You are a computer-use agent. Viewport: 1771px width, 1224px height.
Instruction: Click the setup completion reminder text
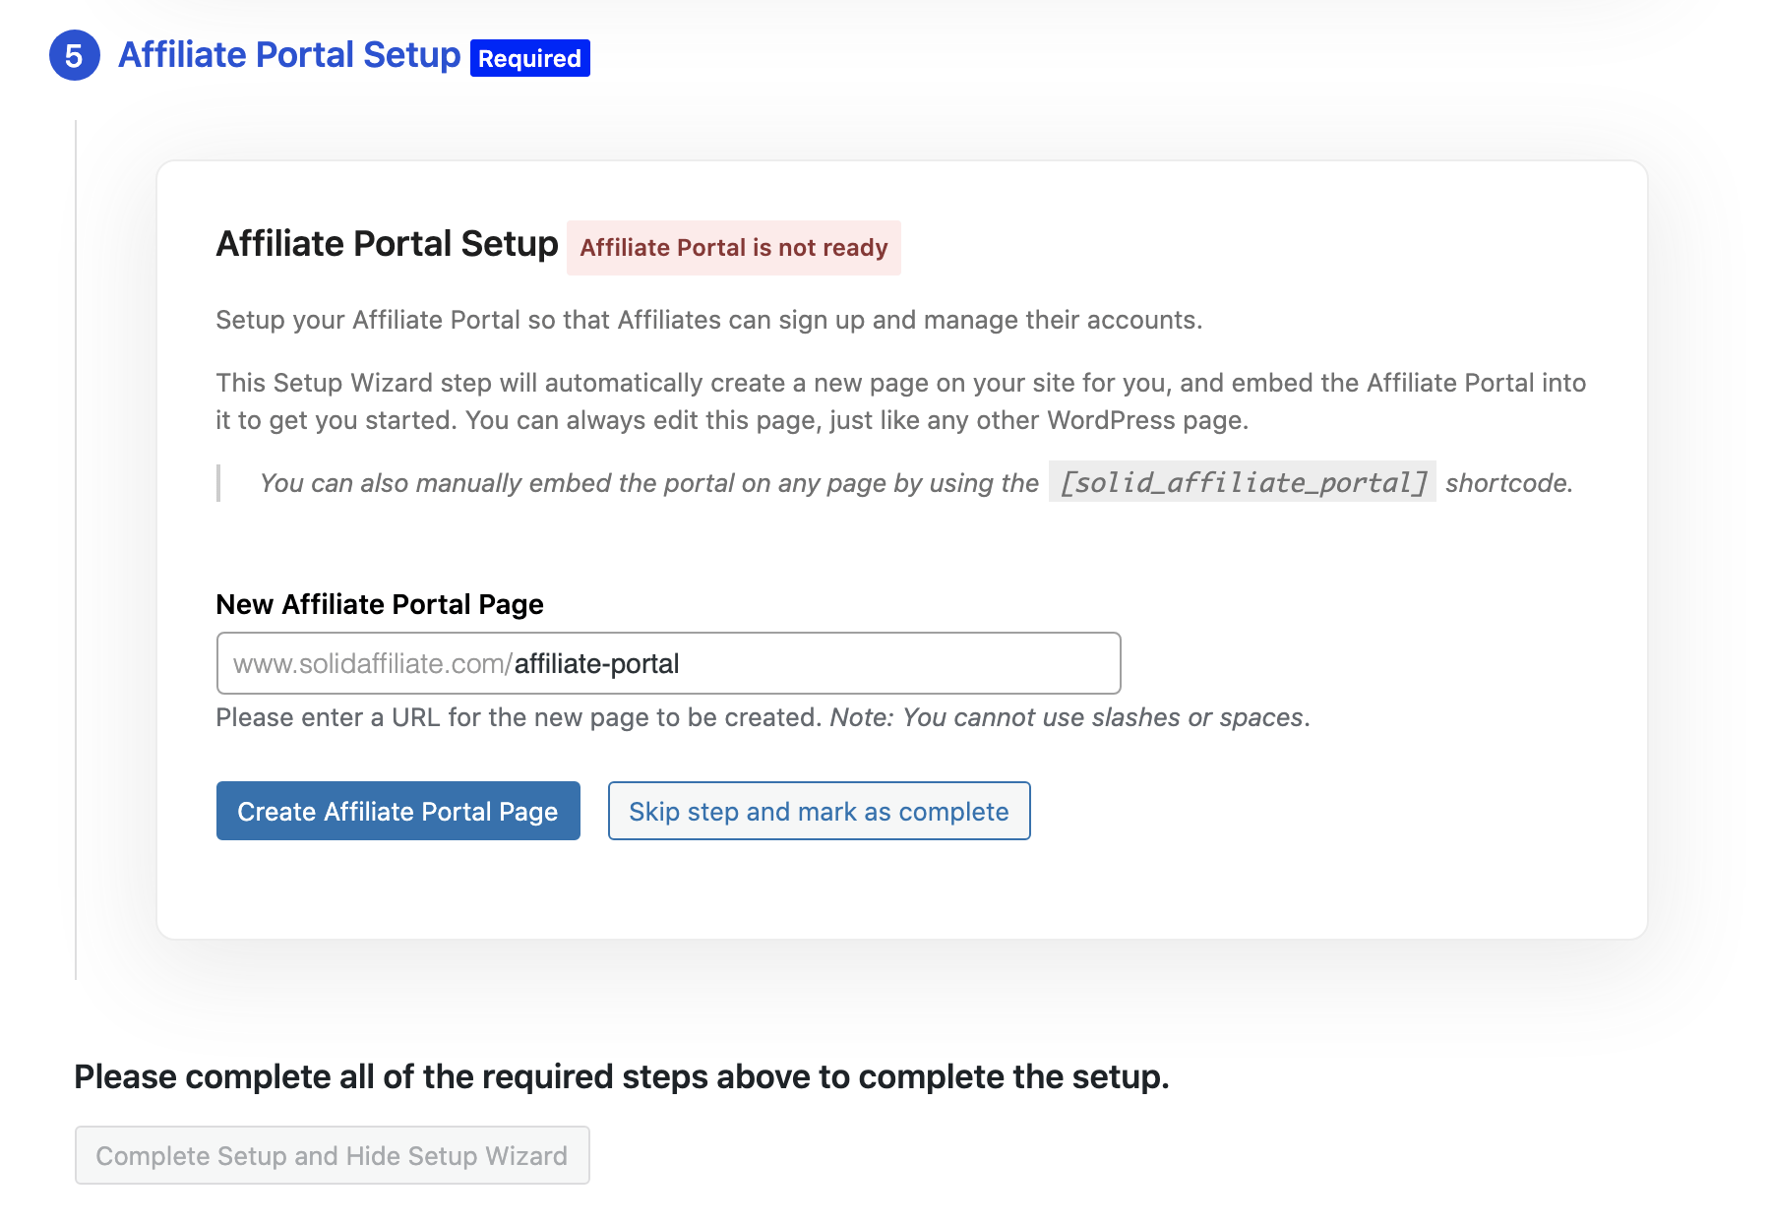coord(623,1076)
